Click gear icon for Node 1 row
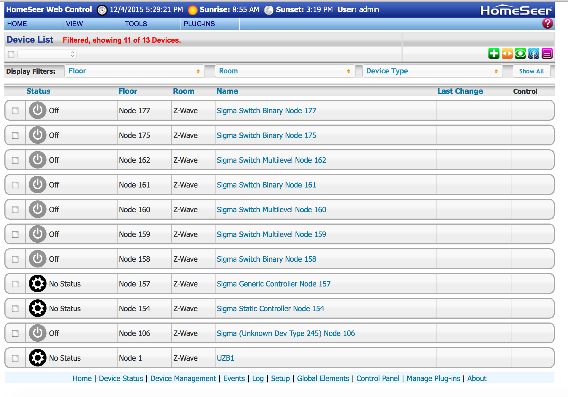The width and height of the screenshot is (568, 397). tap(38, 358)
